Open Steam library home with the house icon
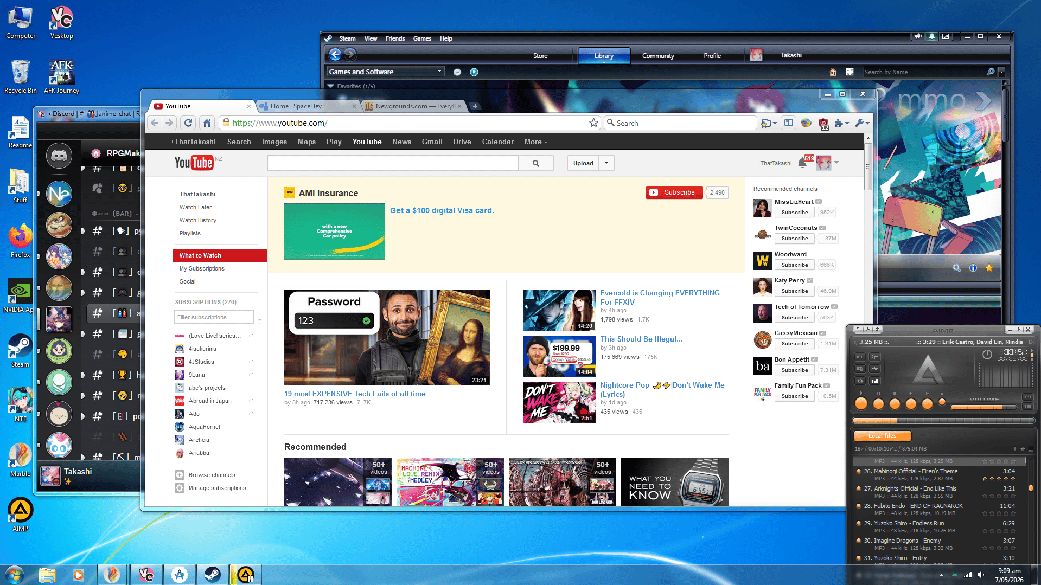This screenshot has height=585, width=1041. (x=833, y=72)
